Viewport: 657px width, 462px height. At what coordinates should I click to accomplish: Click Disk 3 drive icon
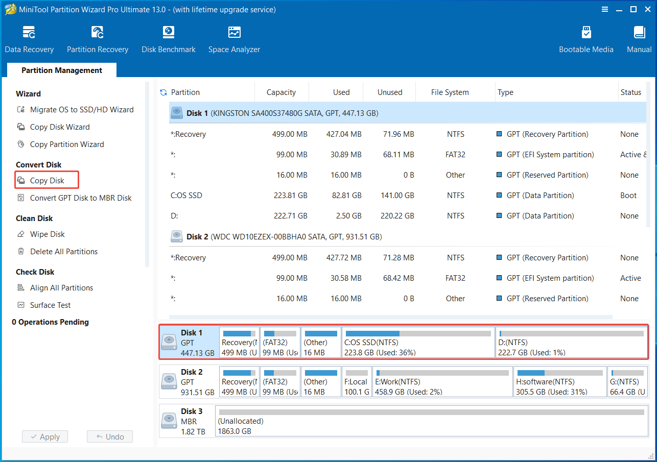(x=169, y=421)
